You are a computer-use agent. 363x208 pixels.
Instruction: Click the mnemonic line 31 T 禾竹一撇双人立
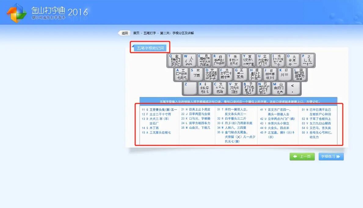(x=232, y=109)
